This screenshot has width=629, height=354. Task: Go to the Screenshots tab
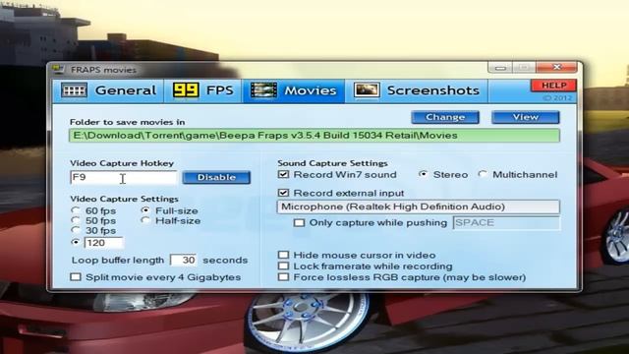[417, 90]
